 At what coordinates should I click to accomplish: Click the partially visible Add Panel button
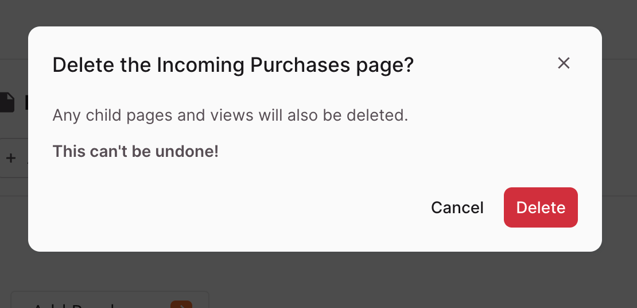click(x=110, y=300)
